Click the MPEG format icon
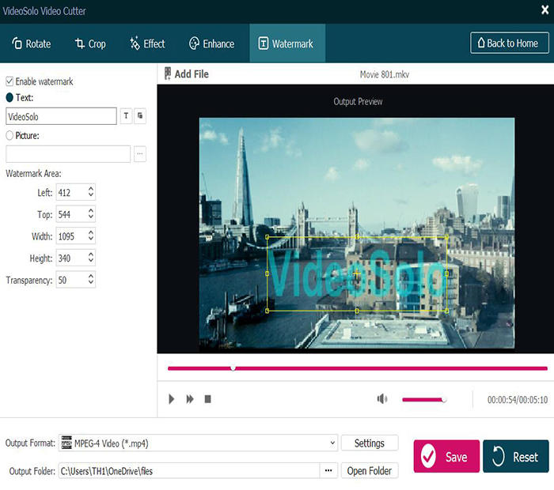 click(x=66, y=443)
